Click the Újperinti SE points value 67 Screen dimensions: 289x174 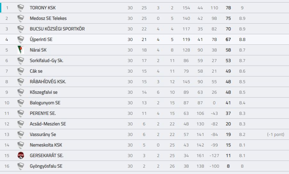coord(228,39)
